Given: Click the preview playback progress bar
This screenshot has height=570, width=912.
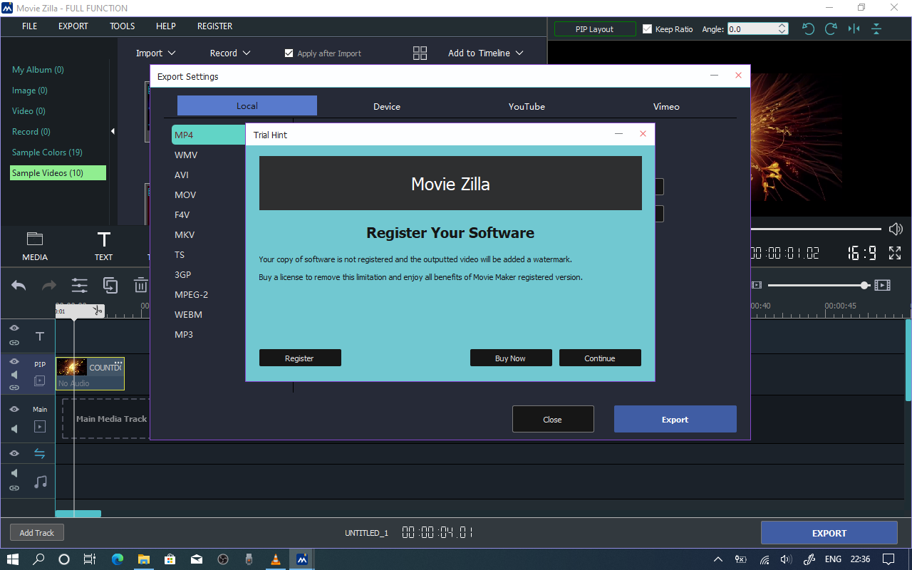Looking at the screenshot, I should (x=816, y=229).
